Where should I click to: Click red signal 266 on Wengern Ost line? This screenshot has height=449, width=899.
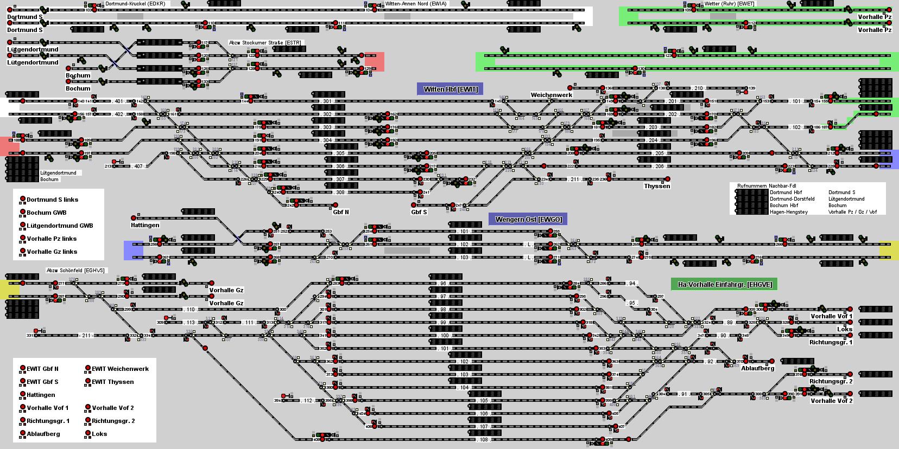coord(786,245)
